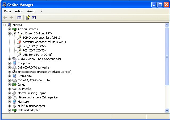170x120 pixels.
Task: Expand the Computer node
Action: [9, 63]
